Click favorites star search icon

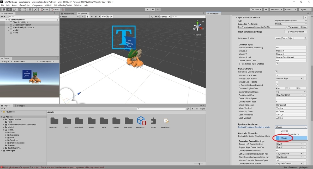click(x=197, y=109)
